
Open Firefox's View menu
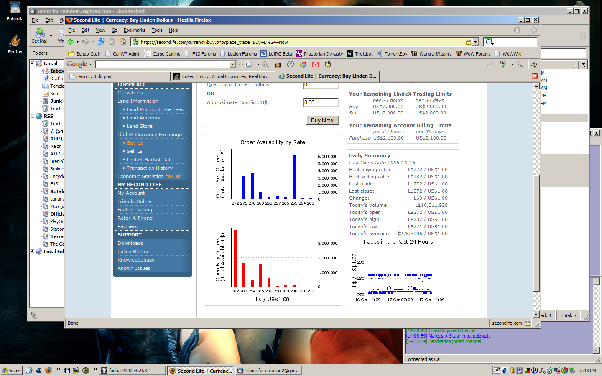coord(100,30)
